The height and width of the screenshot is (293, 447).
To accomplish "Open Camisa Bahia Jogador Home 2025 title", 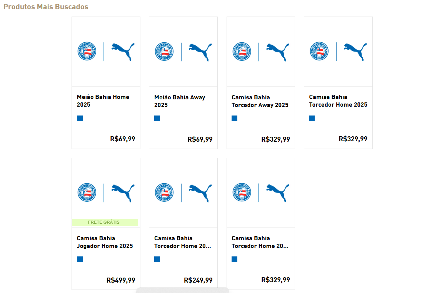I will coord(105,242).
